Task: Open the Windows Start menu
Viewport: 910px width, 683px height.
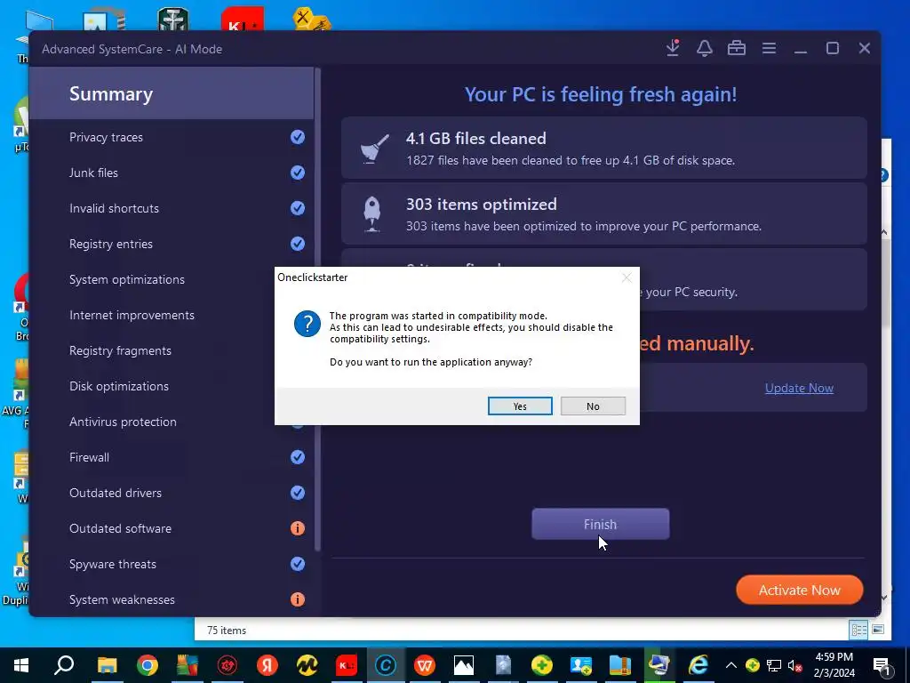Action: click(x=21, y=665)
